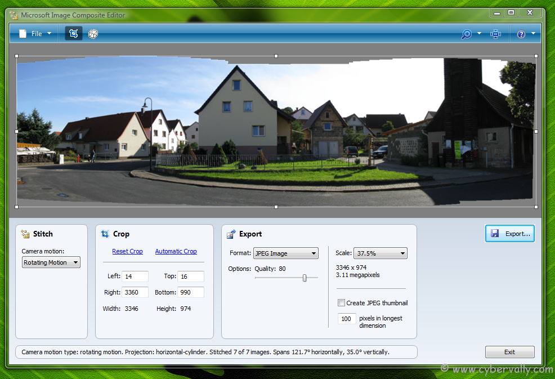The height and width of the screenshot is (379, 555).
Task: Open the zoom magnifier tool
Action: point(467,34)
